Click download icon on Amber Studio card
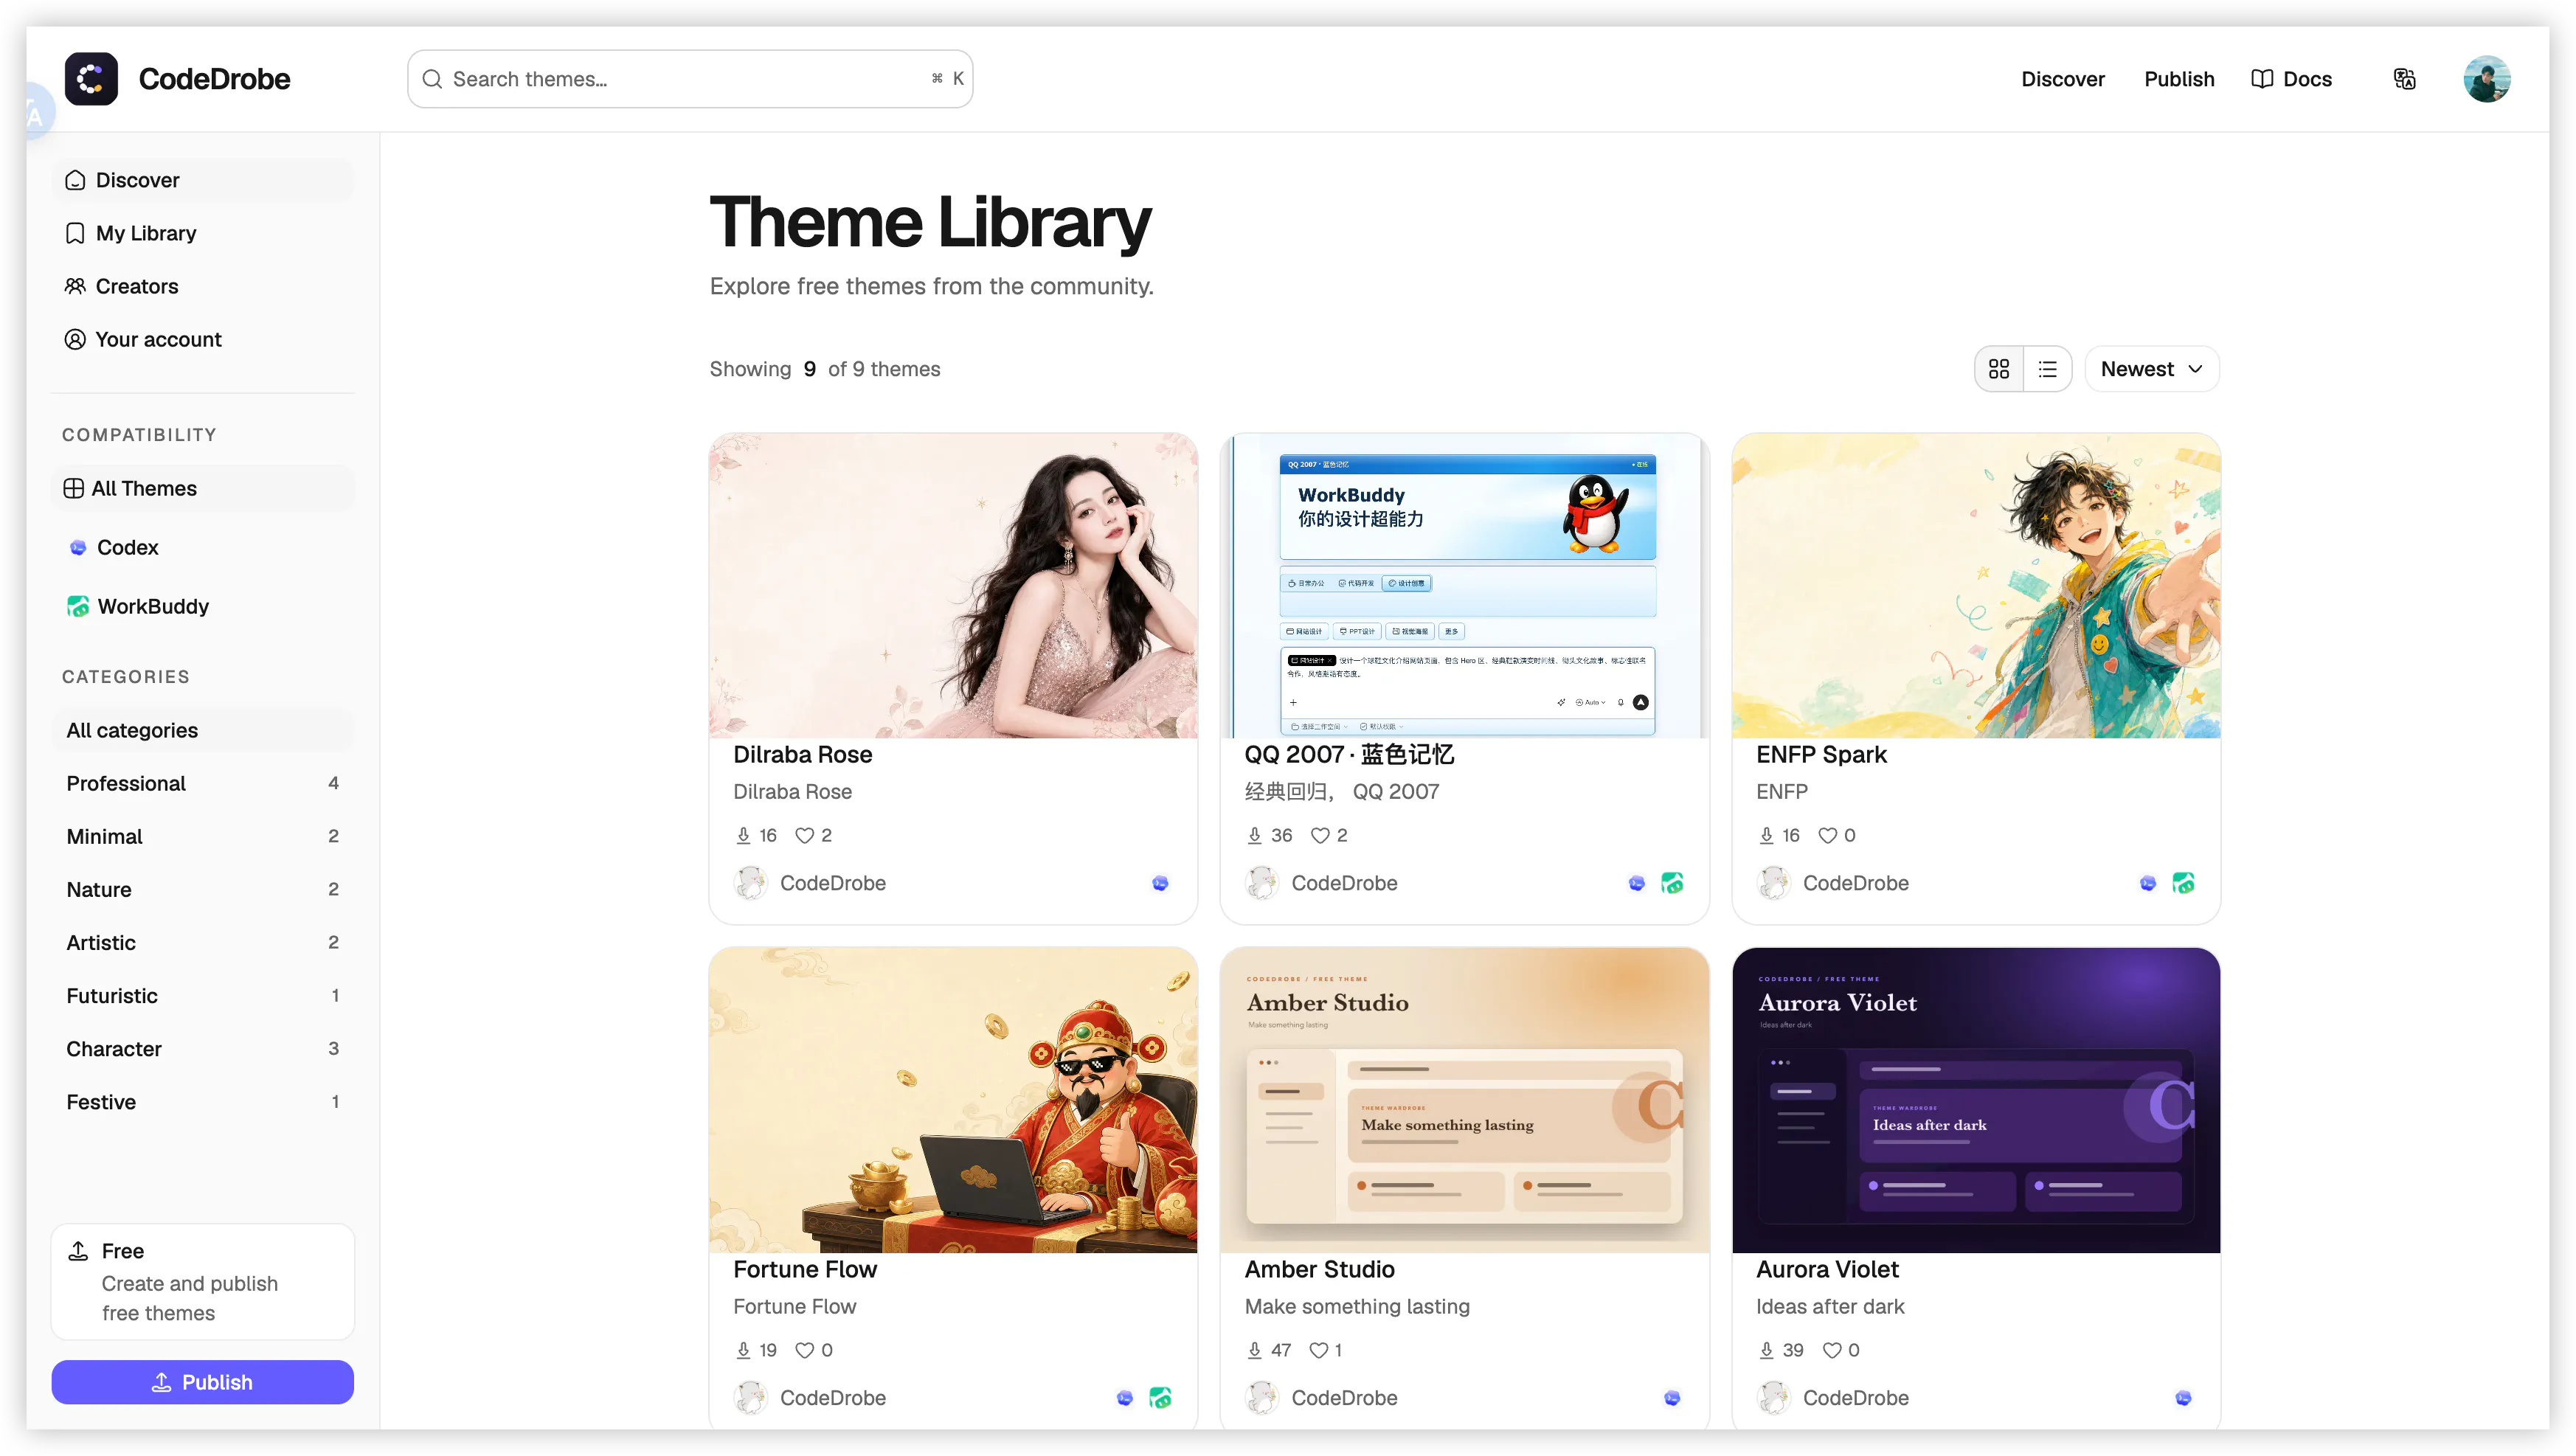This screenshot has height=1456, width=2576. [1254, 1350]
